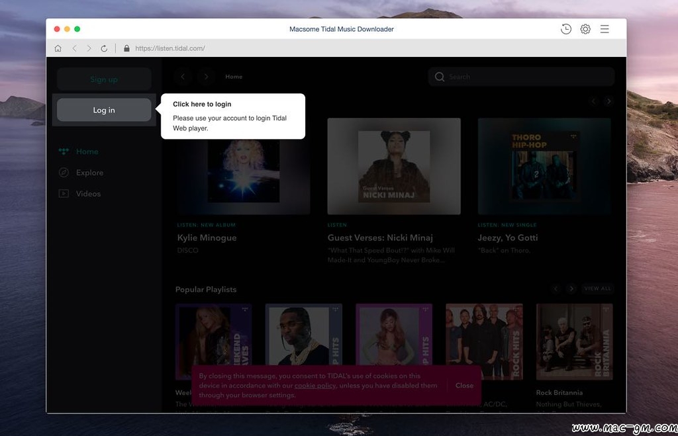The image size is (678, 436).
Task: Click VIEW ALL for Popular Playlists
Action: click(598, 288)
